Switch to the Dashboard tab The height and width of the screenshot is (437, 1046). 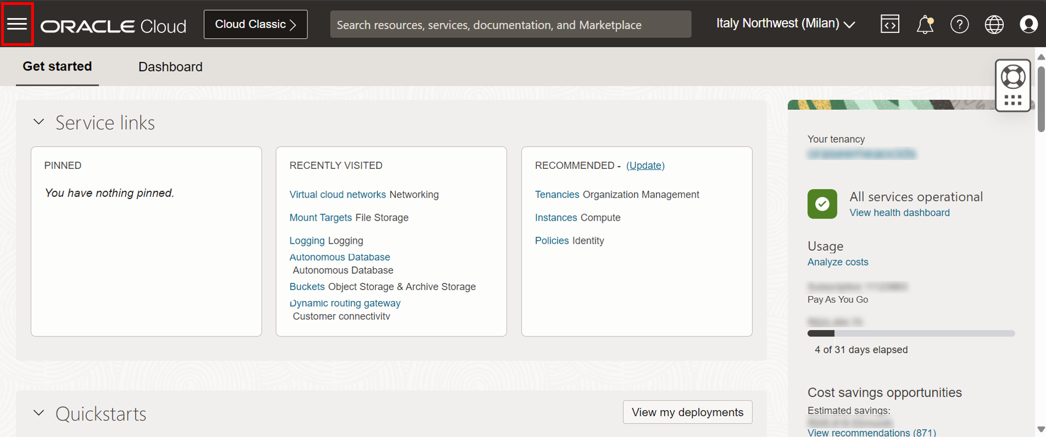pos(170,67)
